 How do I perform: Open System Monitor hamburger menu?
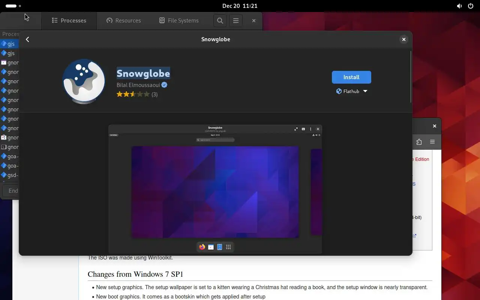(236, 21)
